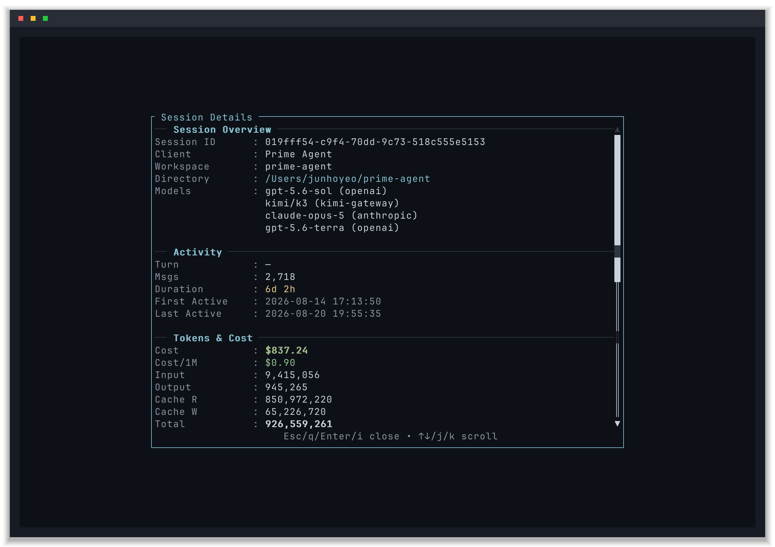Viewport: 775px width, 547px height.
Task: Click the scroll up arrow in Session Details
Action: coord(617,130)
